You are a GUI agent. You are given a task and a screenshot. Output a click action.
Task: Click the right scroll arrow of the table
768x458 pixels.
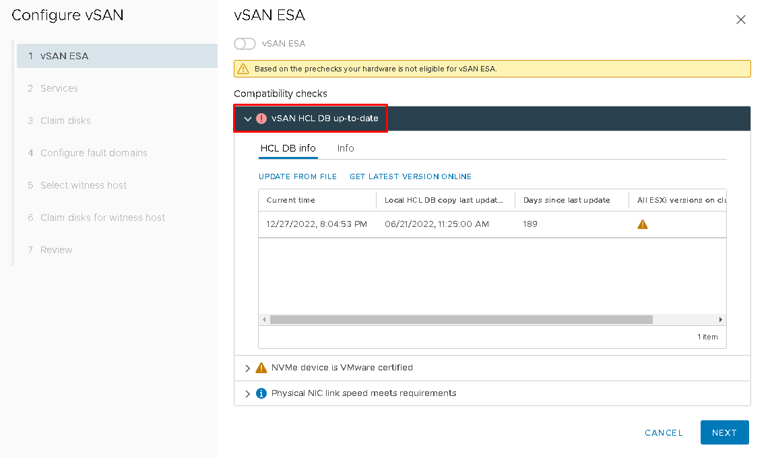coord(719,319)
